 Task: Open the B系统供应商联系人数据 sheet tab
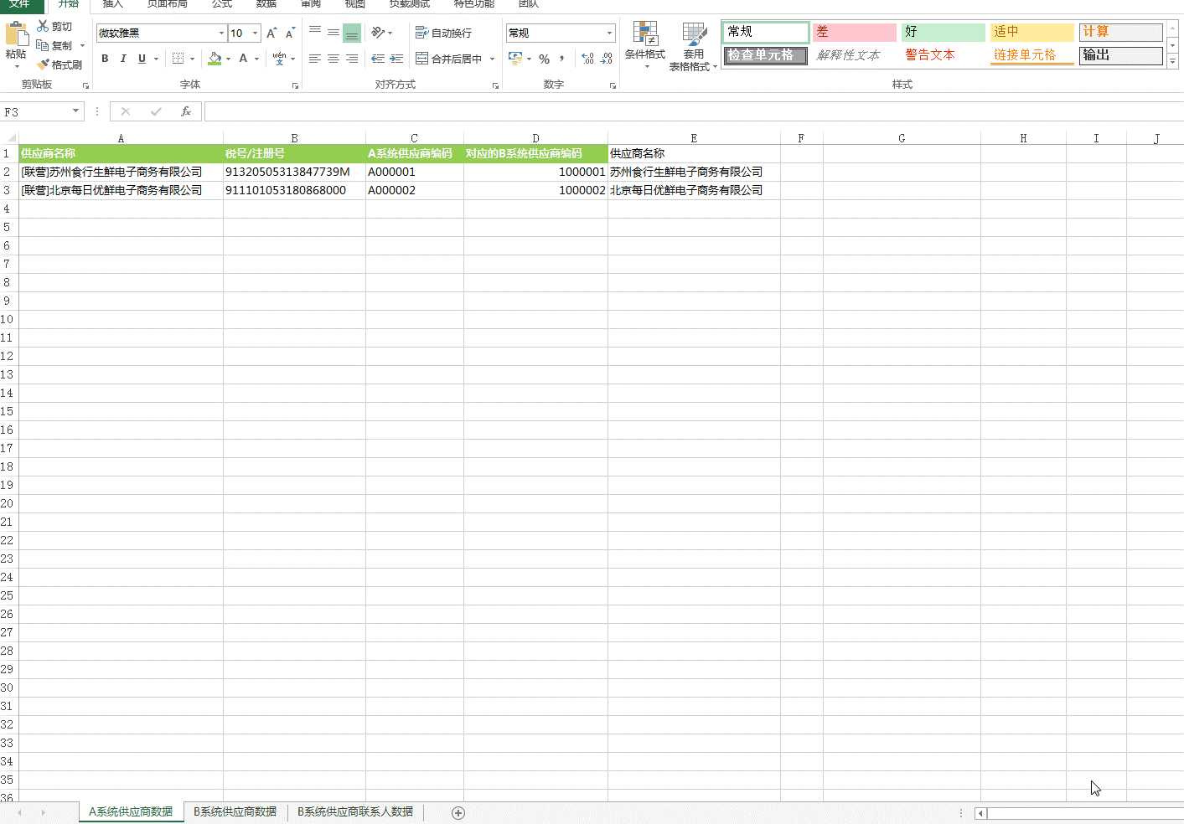click(355, 811)
